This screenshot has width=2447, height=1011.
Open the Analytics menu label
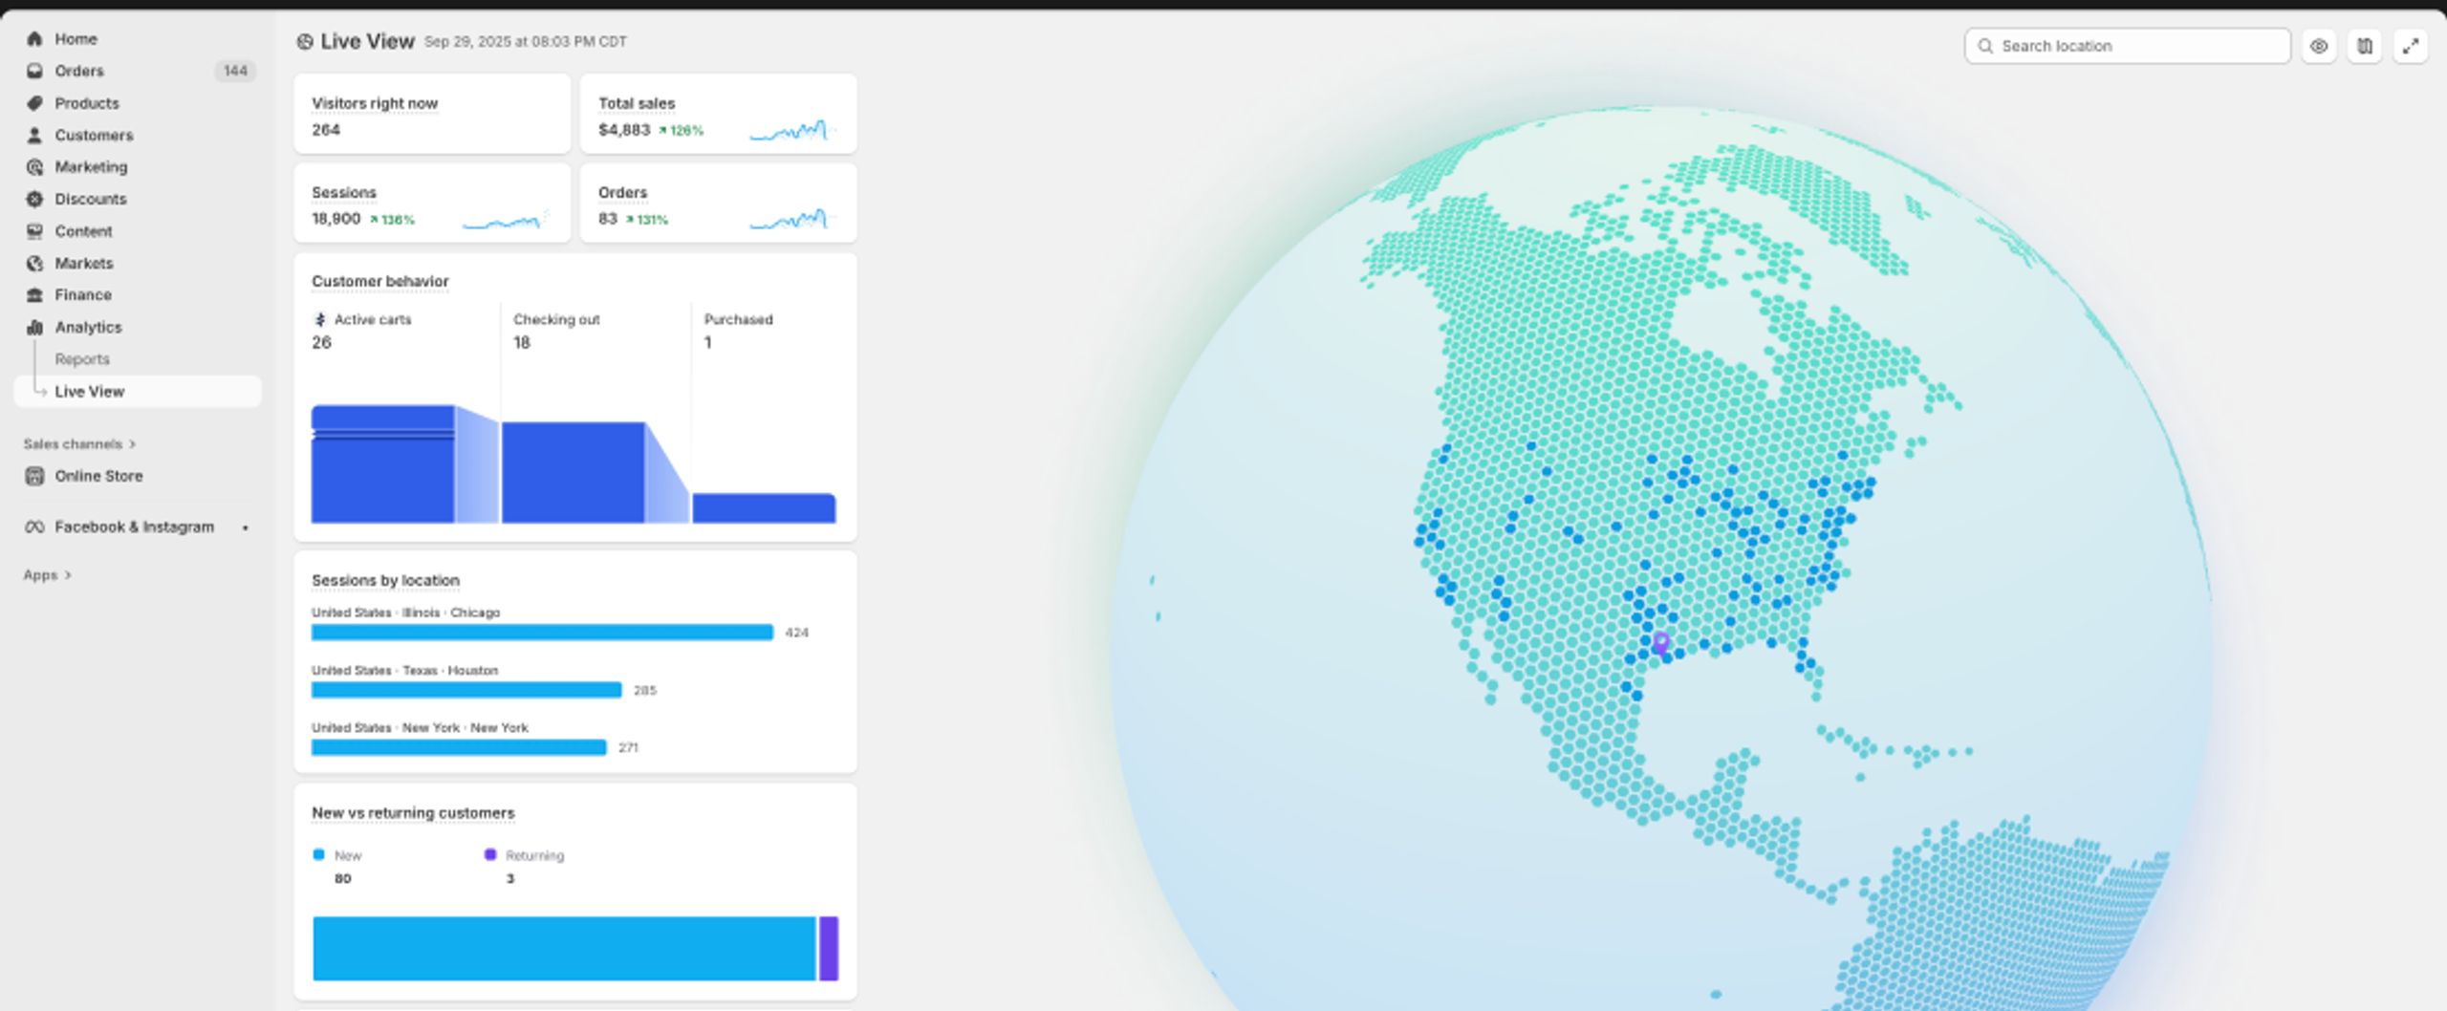tap(88, 327)
